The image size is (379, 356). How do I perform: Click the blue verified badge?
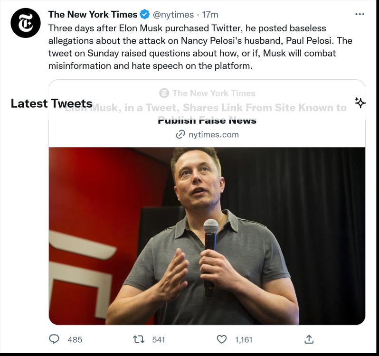pyautogui.click(x=145, y=15)
